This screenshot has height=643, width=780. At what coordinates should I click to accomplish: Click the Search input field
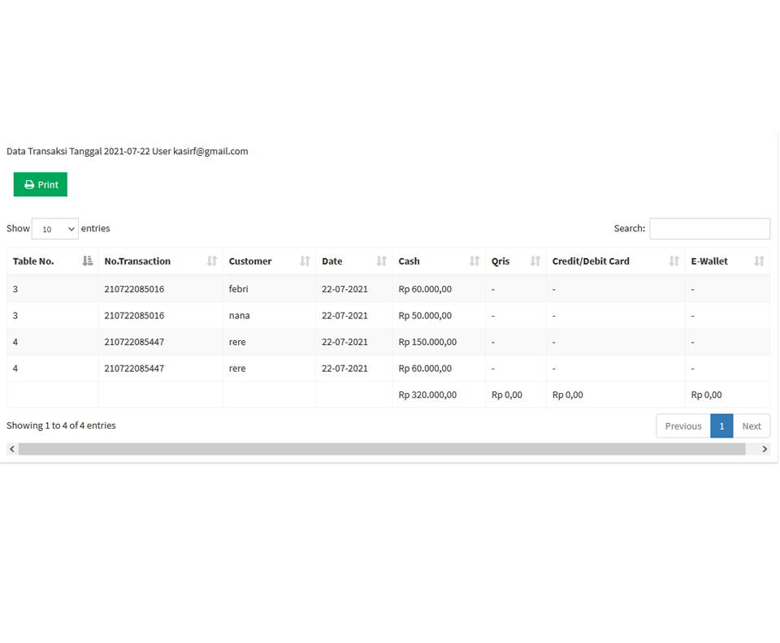coord(709,229)
